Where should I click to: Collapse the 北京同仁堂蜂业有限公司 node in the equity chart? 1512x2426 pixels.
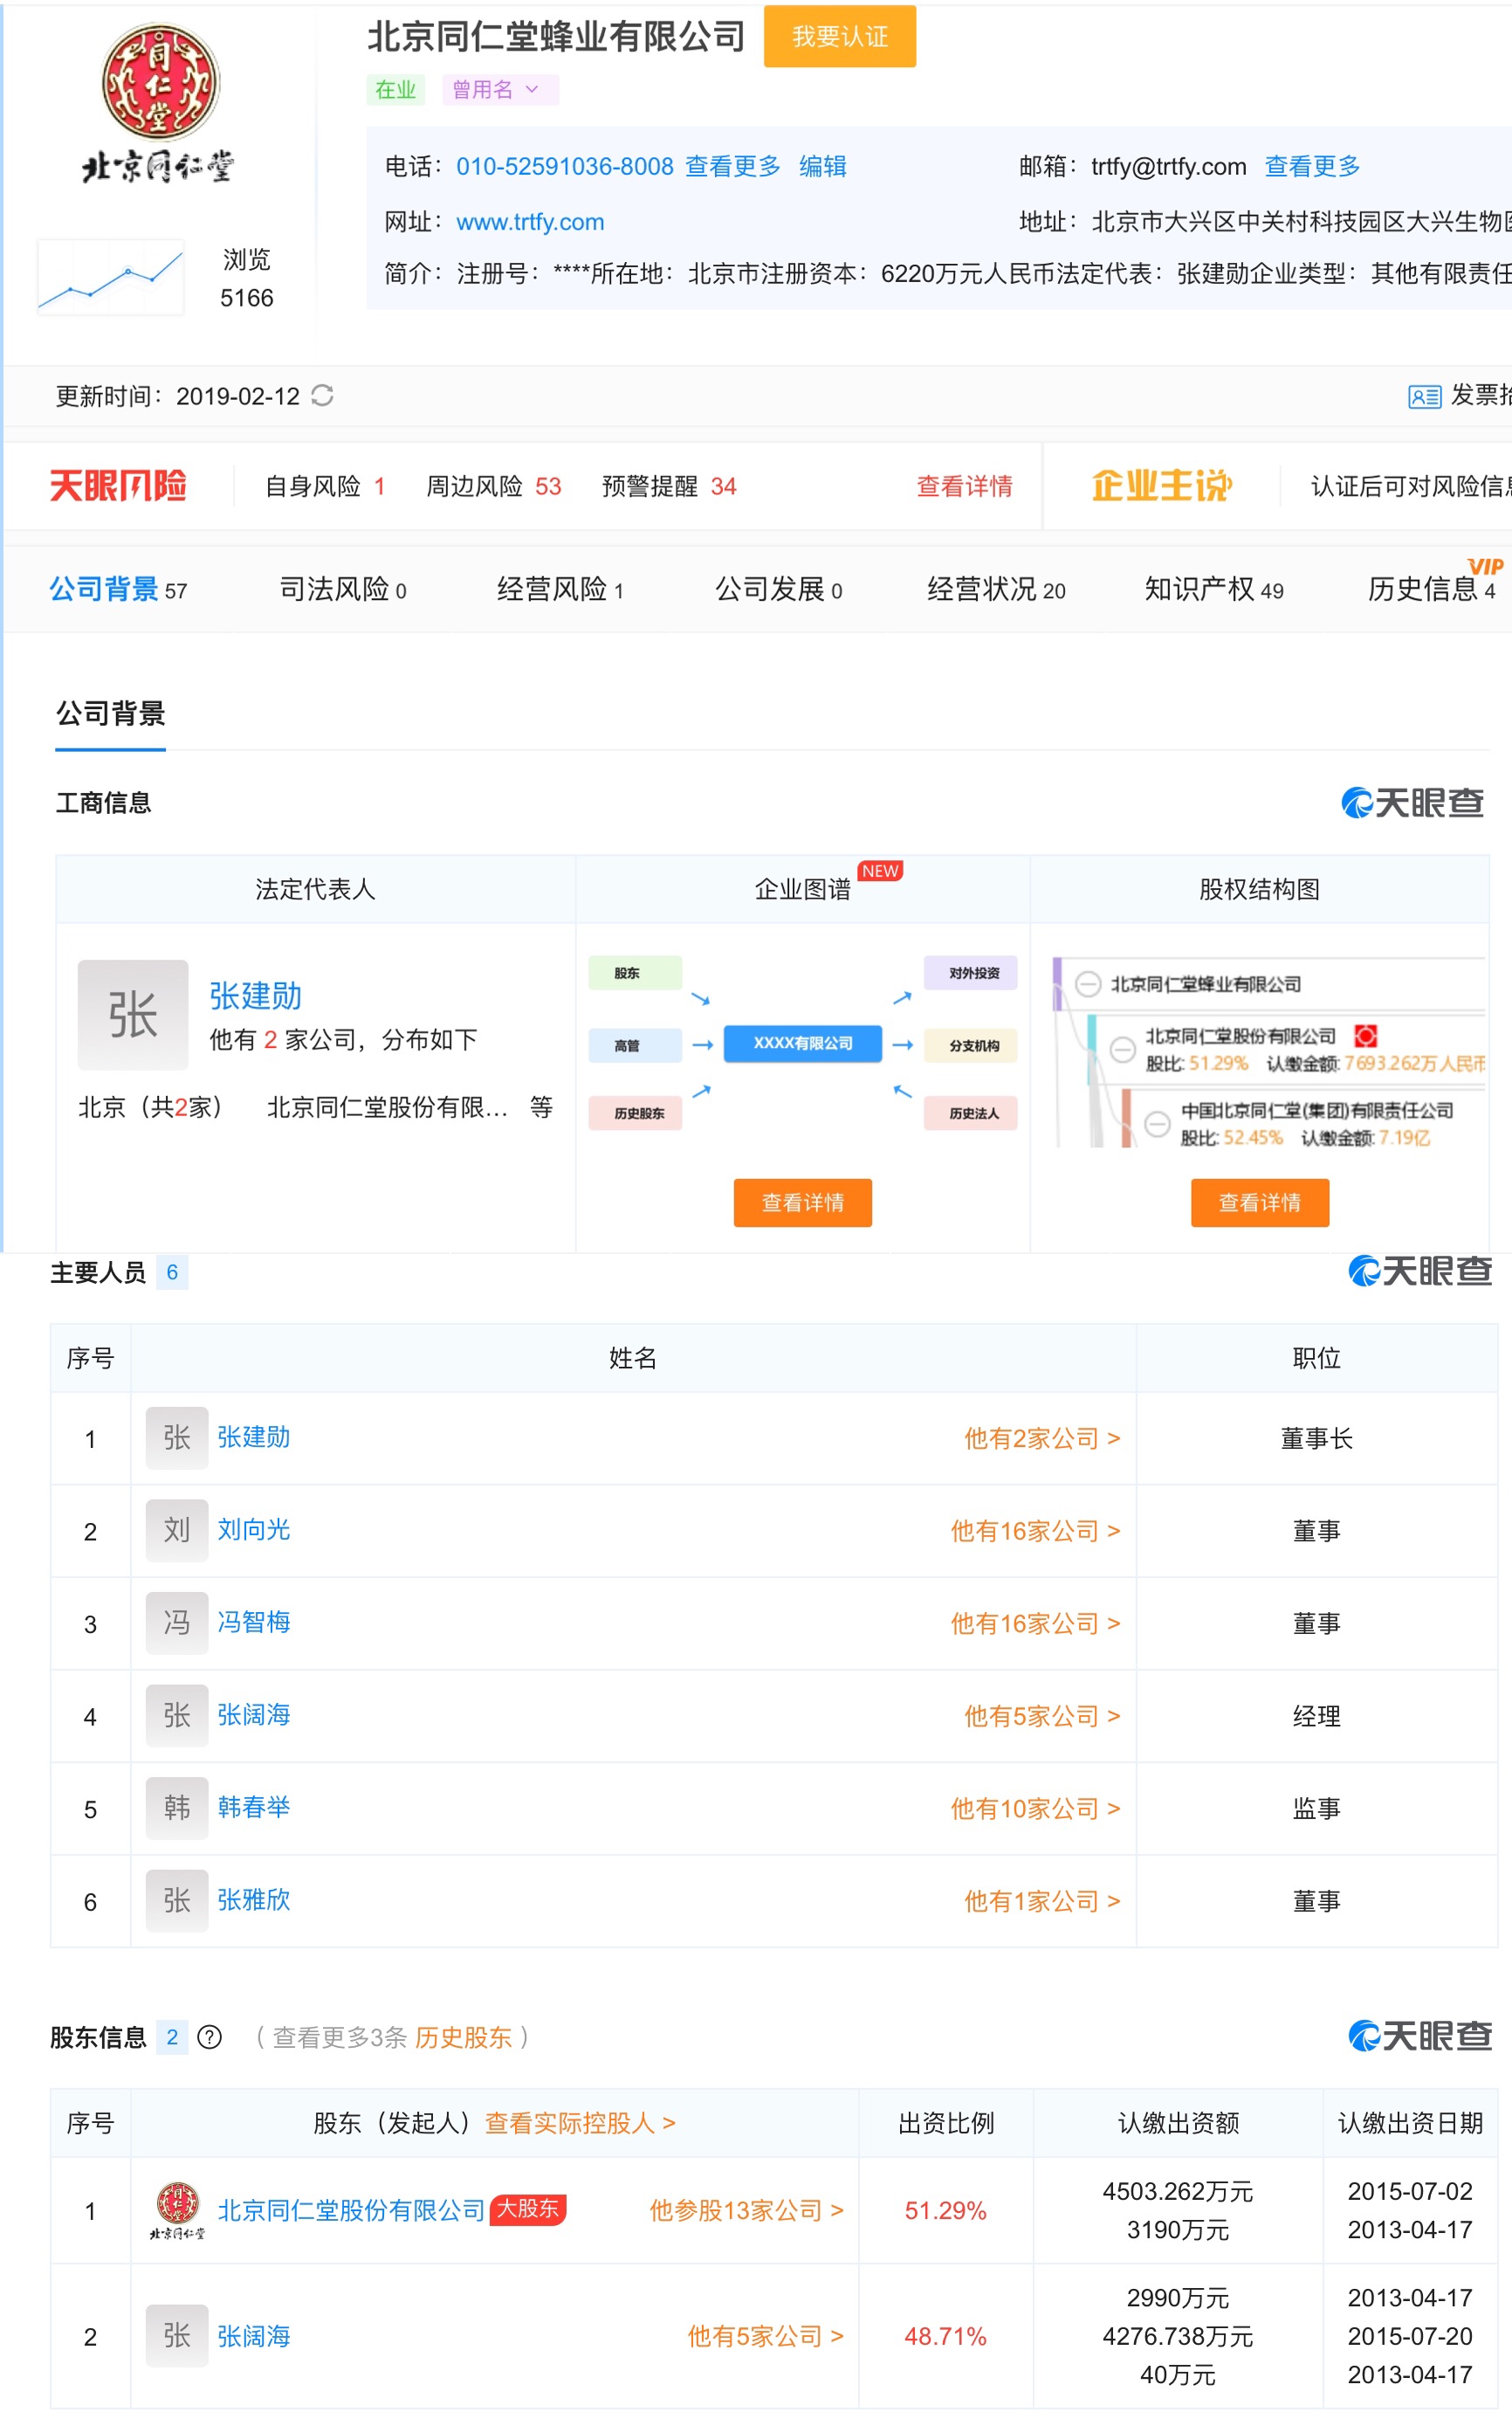pos(1088,984)
